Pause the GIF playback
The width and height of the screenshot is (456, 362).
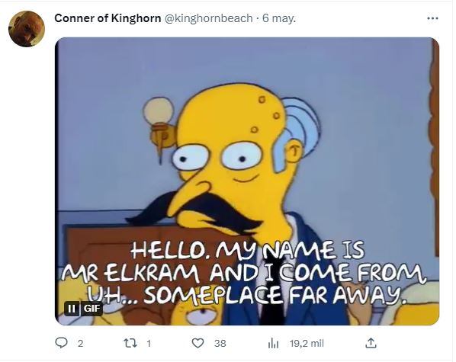click(71, 308)
